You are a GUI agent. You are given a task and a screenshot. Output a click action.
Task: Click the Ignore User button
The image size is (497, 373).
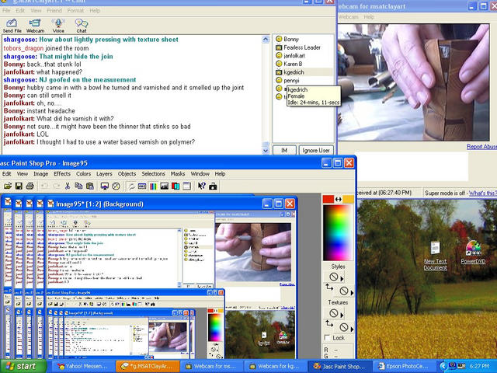pos(316,150)
